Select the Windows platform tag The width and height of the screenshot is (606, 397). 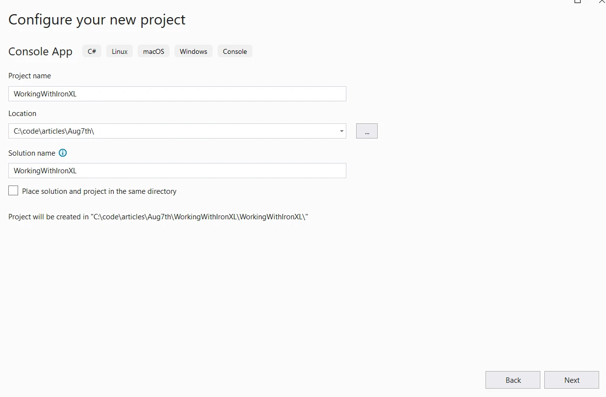point(194,51)
